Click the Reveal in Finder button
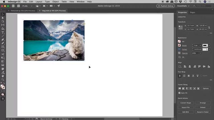The height and width of the screenshot is (120, 214). coord(203,112)
